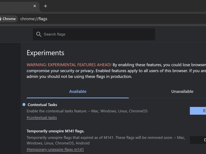Close the current browser tab

point(35,6)
